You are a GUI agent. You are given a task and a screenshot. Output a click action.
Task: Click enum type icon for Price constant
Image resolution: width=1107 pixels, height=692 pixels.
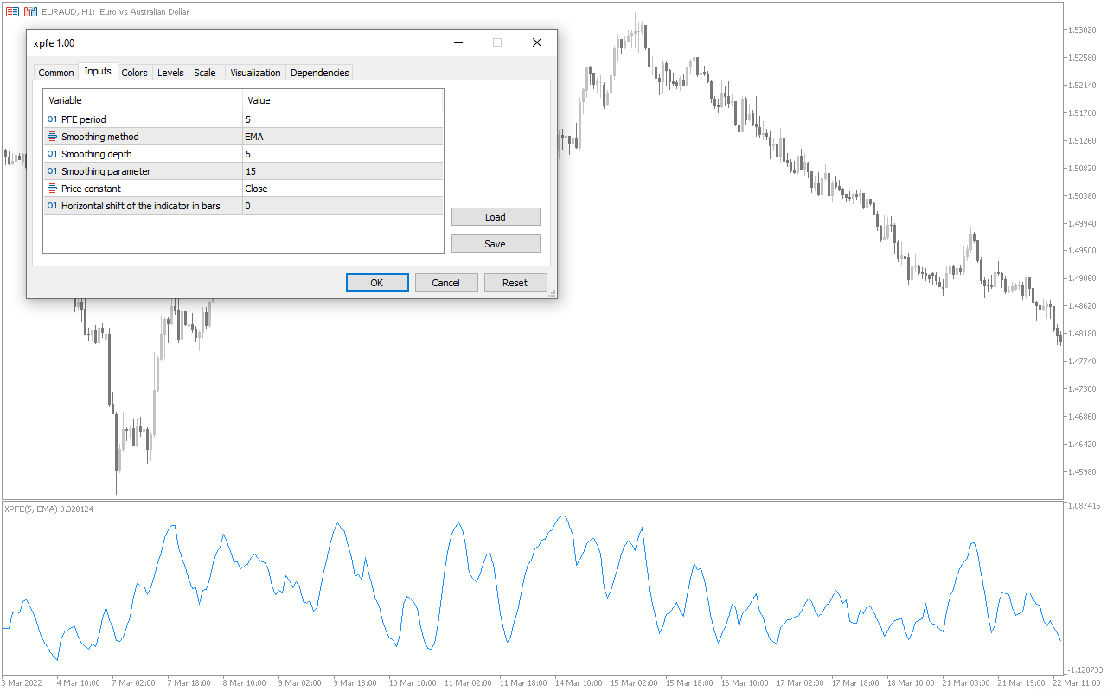(x=53, y=189)
